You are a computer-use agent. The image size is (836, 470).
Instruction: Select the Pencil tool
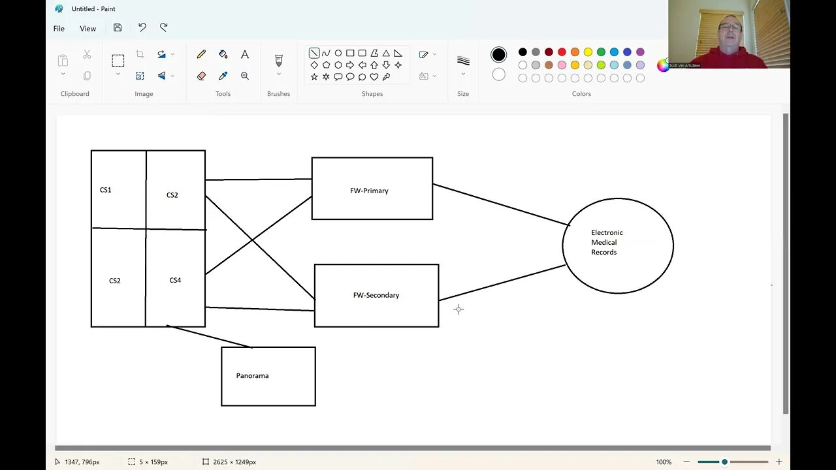pos(201,55)
